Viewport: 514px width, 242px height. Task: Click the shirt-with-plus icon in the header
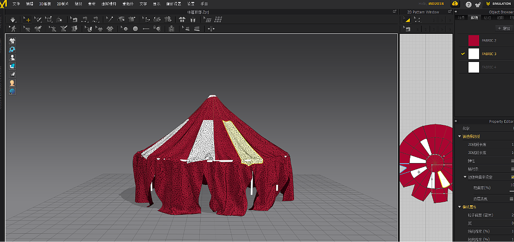(x=478, y=4)
